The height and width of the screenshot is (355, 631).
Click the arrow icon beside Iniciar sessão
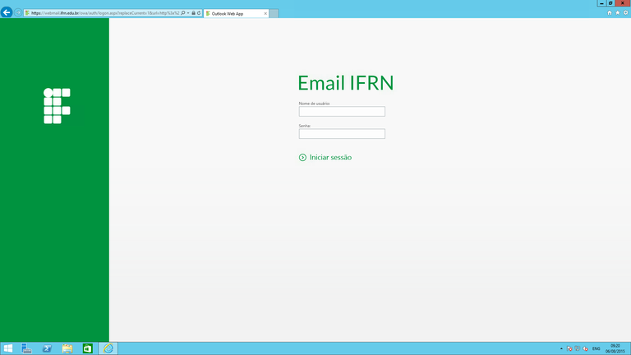click(302, 157)
